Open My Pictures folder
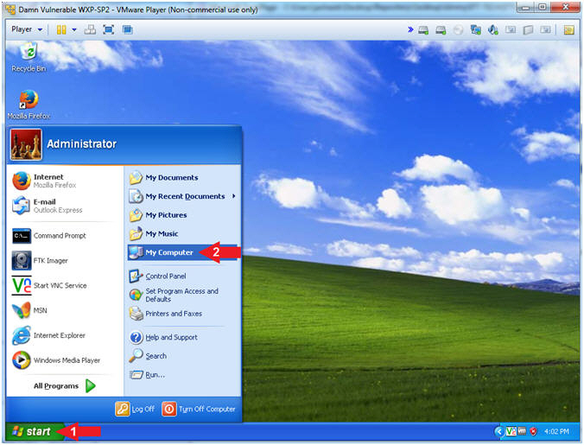 coord(158,215)
